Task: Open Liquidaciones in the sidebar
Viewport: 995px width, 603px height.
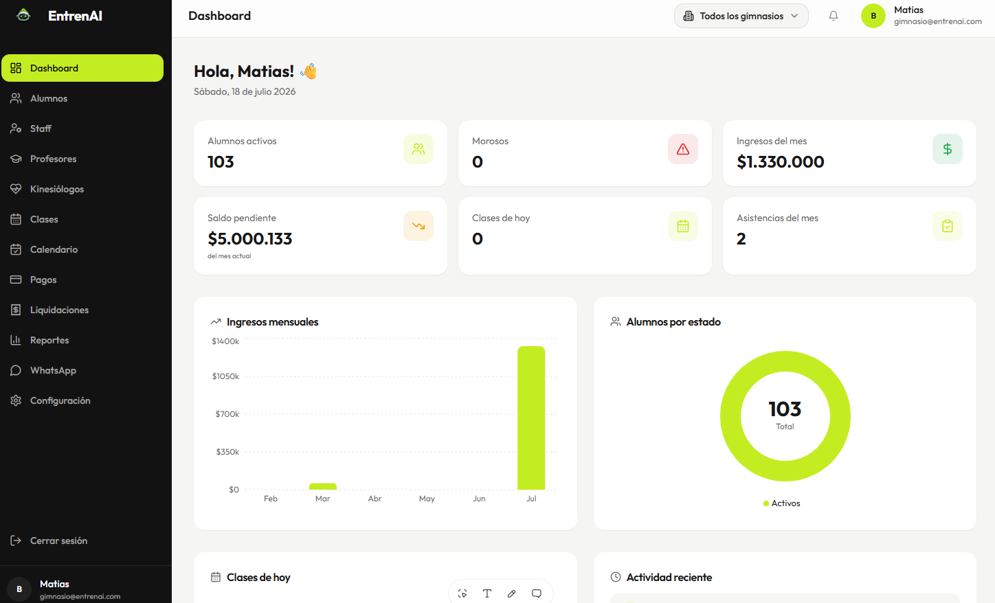Action: 82,310
